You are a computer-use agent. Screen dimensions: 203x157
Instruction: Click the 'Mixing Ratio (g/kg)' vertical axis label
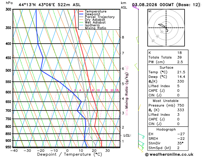click(x=127, y=90)
